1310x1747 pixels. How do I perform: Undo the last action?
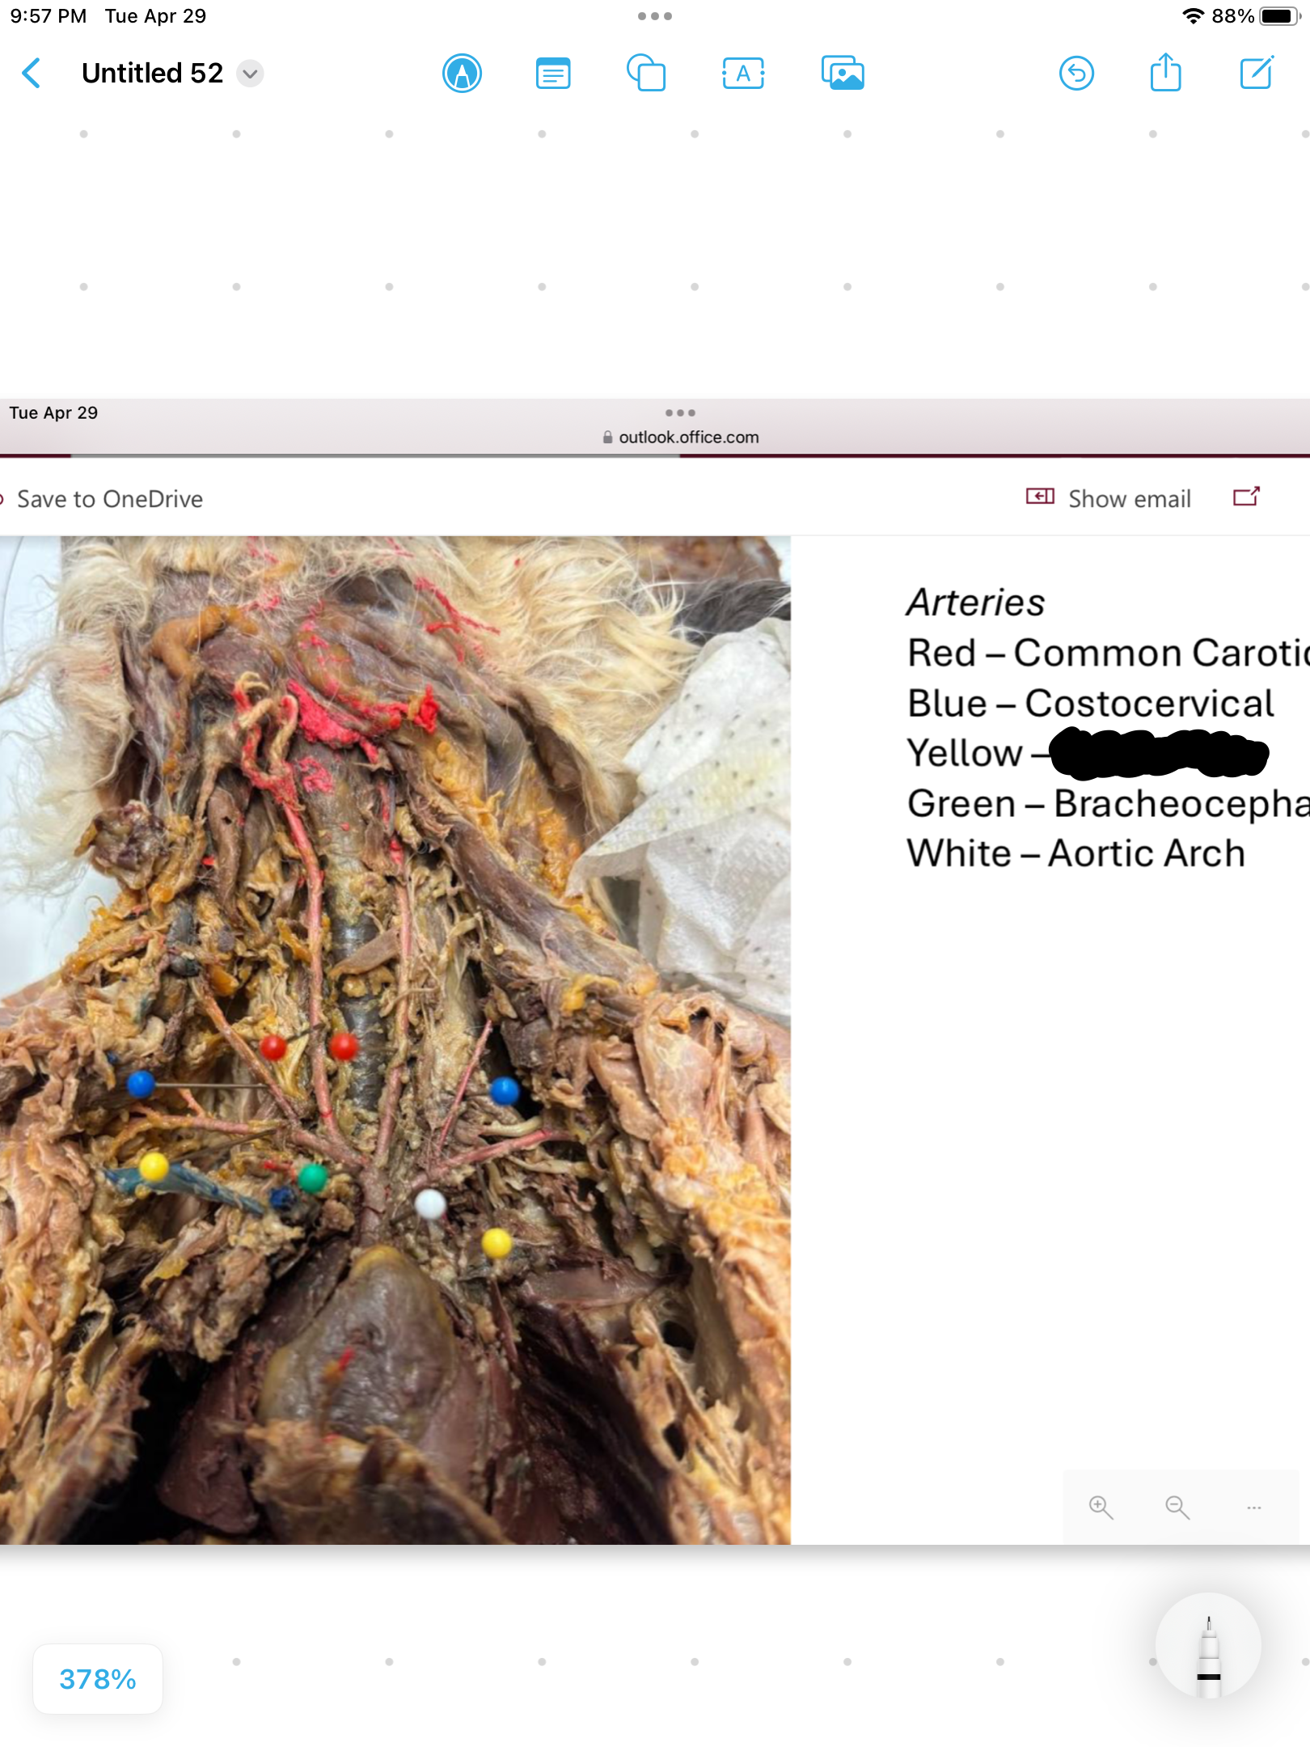click(x=1076, y=74)
